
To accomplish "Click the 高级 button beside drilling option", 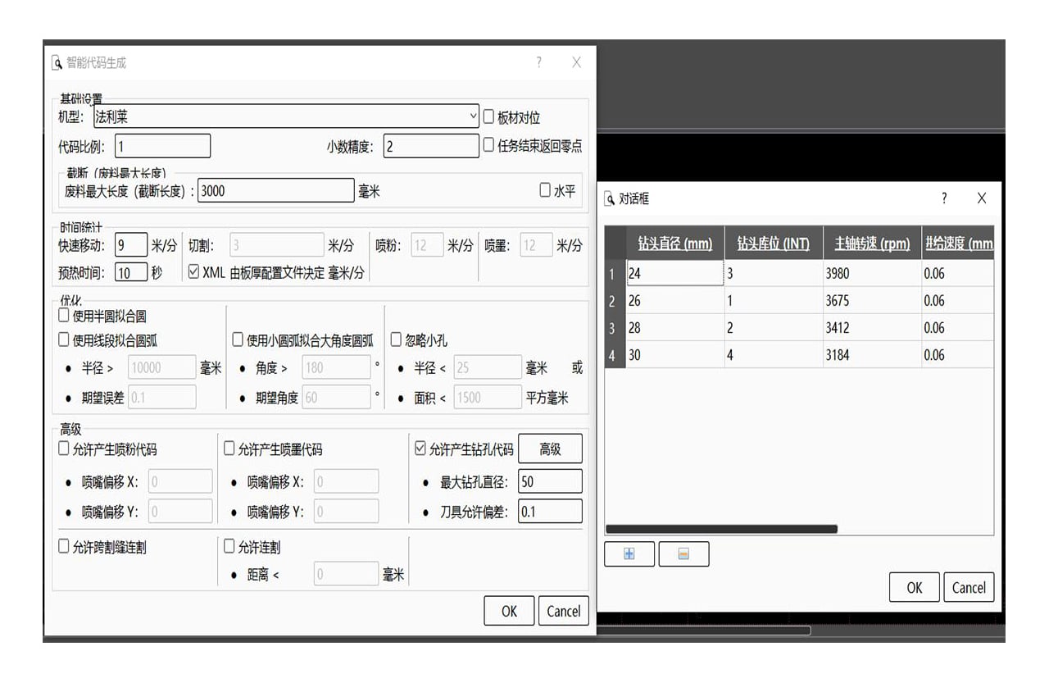I will tap(550, 449).
